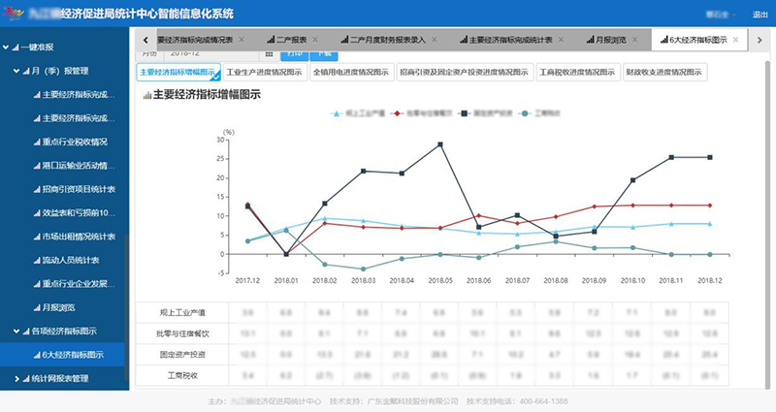Toggle 固定资产投资 series in chart legend
The image size is (776, 412).
coord(483,112)
